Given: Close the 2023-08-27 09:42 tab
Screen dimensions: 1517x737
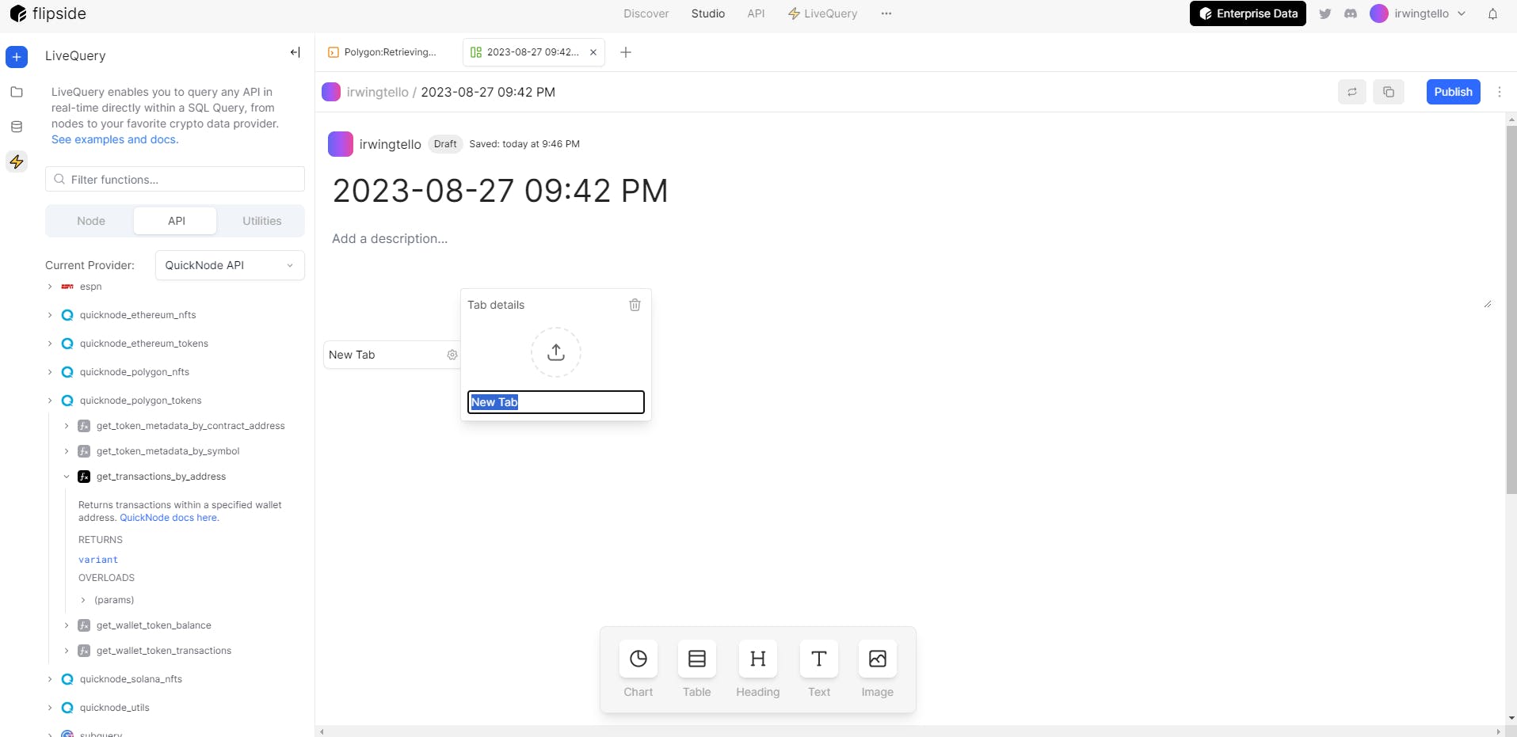Looking at the screenshot, I should point(593,52).
